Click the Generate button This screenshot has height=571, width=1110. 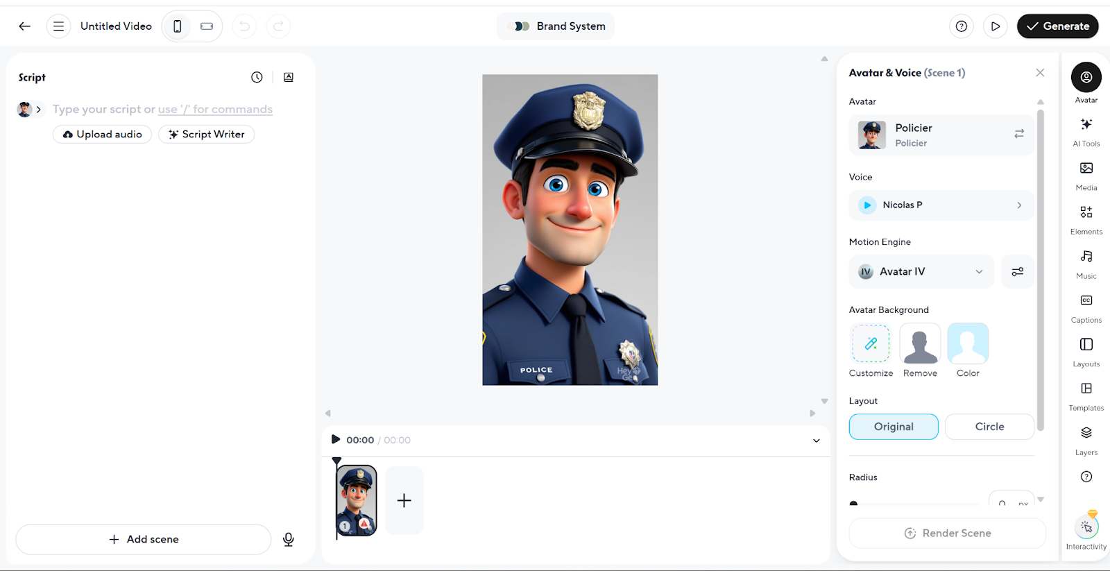(x=1057, y=26)
